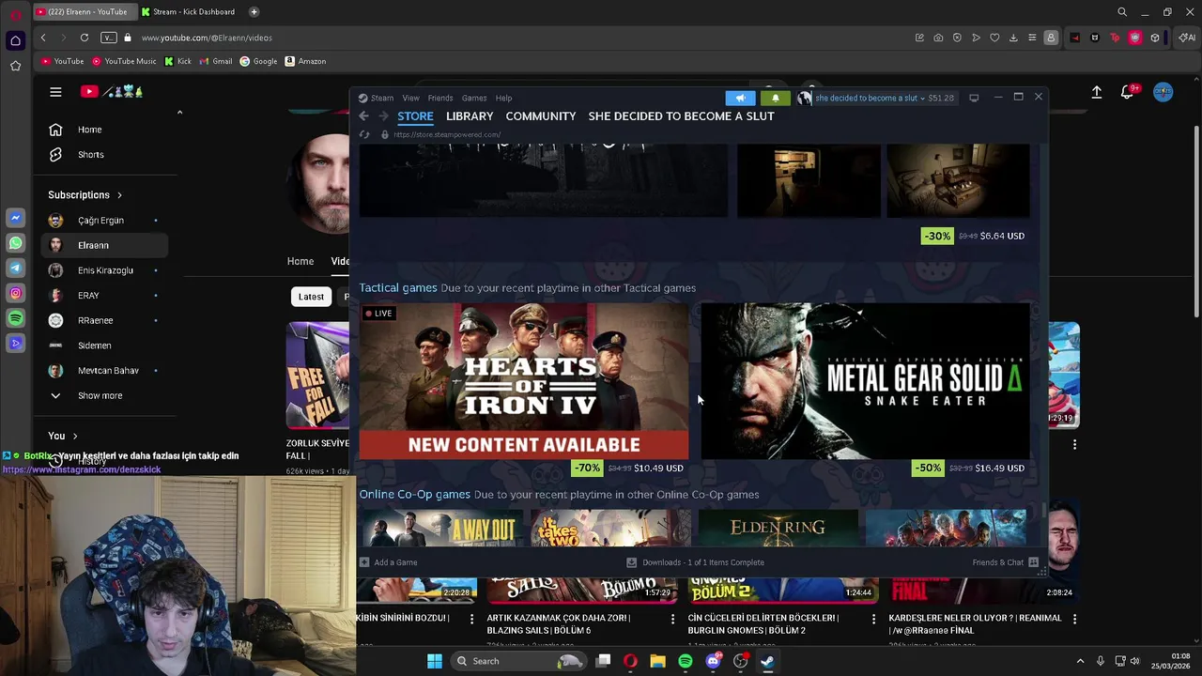Open YouTube notifications bell
1202x676 pixels.
point(1127,92)
